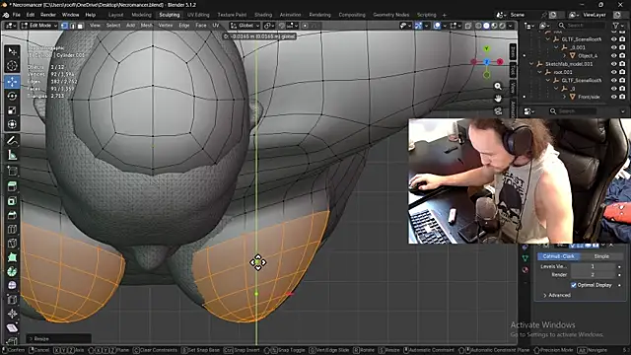Select the Poly Build tool
This screenshot has width=631, height=355.
pos(12,257)
